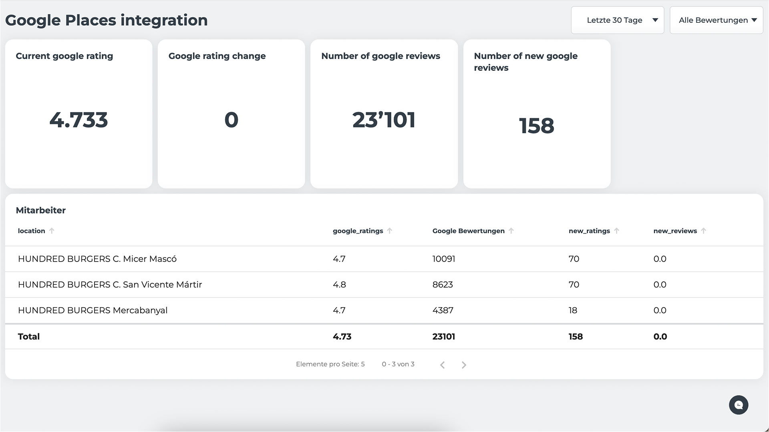Click the 18 new ratings cell

[573, 310]
